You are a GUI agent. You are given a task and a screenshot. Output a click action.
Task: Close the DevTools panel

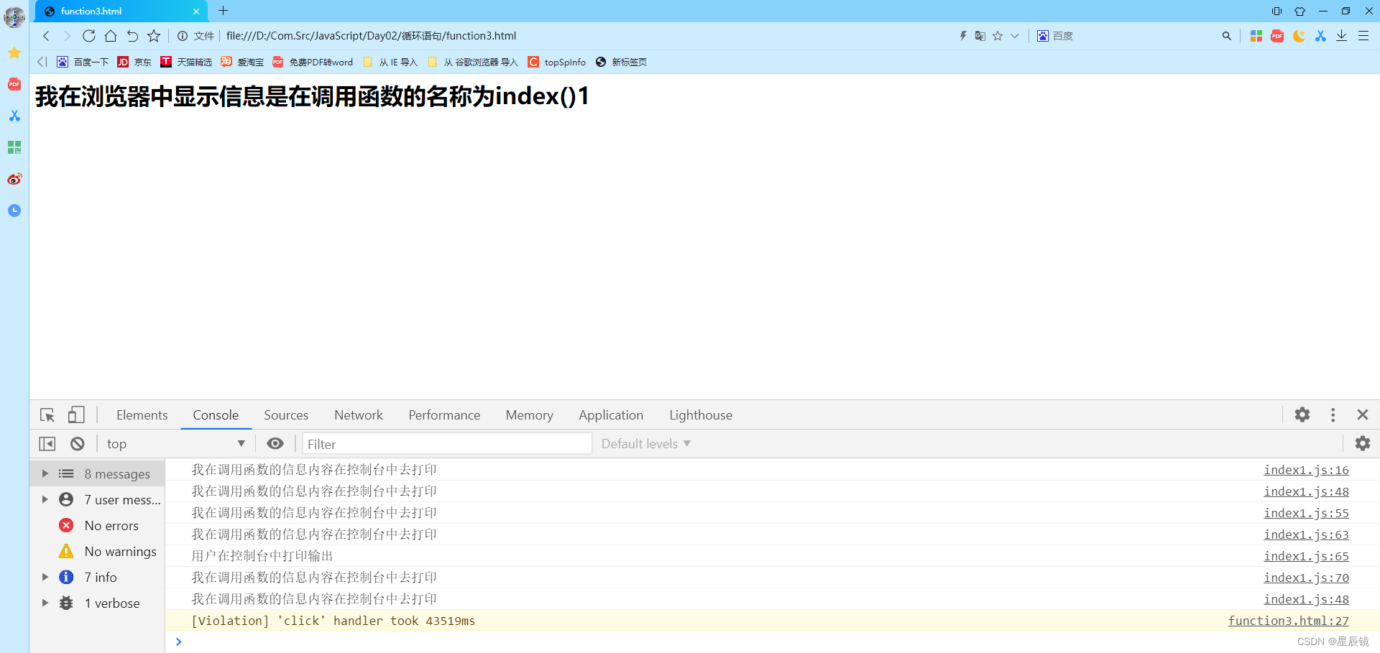coord(1363,415)
